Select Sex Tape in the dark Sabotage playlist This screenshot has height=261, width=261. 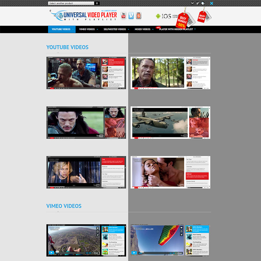point(113,84)
